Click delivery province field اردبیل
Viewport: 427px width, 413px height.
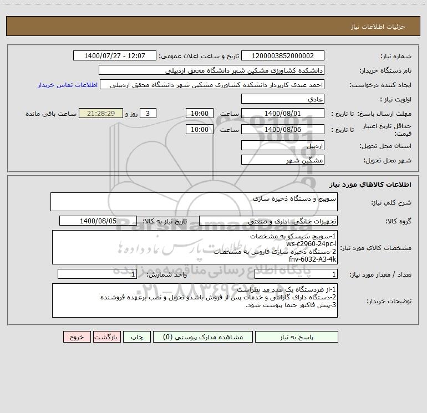(x=283, y=146)
